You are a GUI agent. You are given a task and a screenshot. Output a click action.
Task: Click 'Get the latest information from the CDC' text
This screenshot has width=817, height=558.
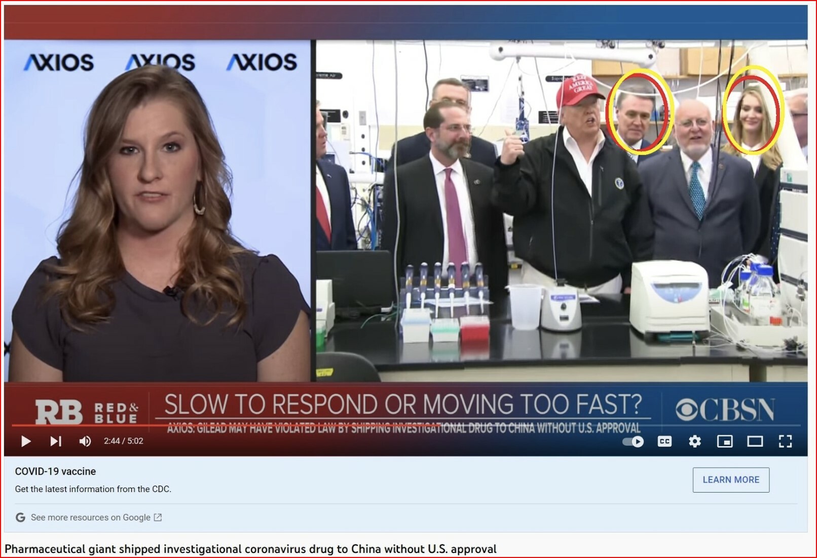[x=93, y=489]
